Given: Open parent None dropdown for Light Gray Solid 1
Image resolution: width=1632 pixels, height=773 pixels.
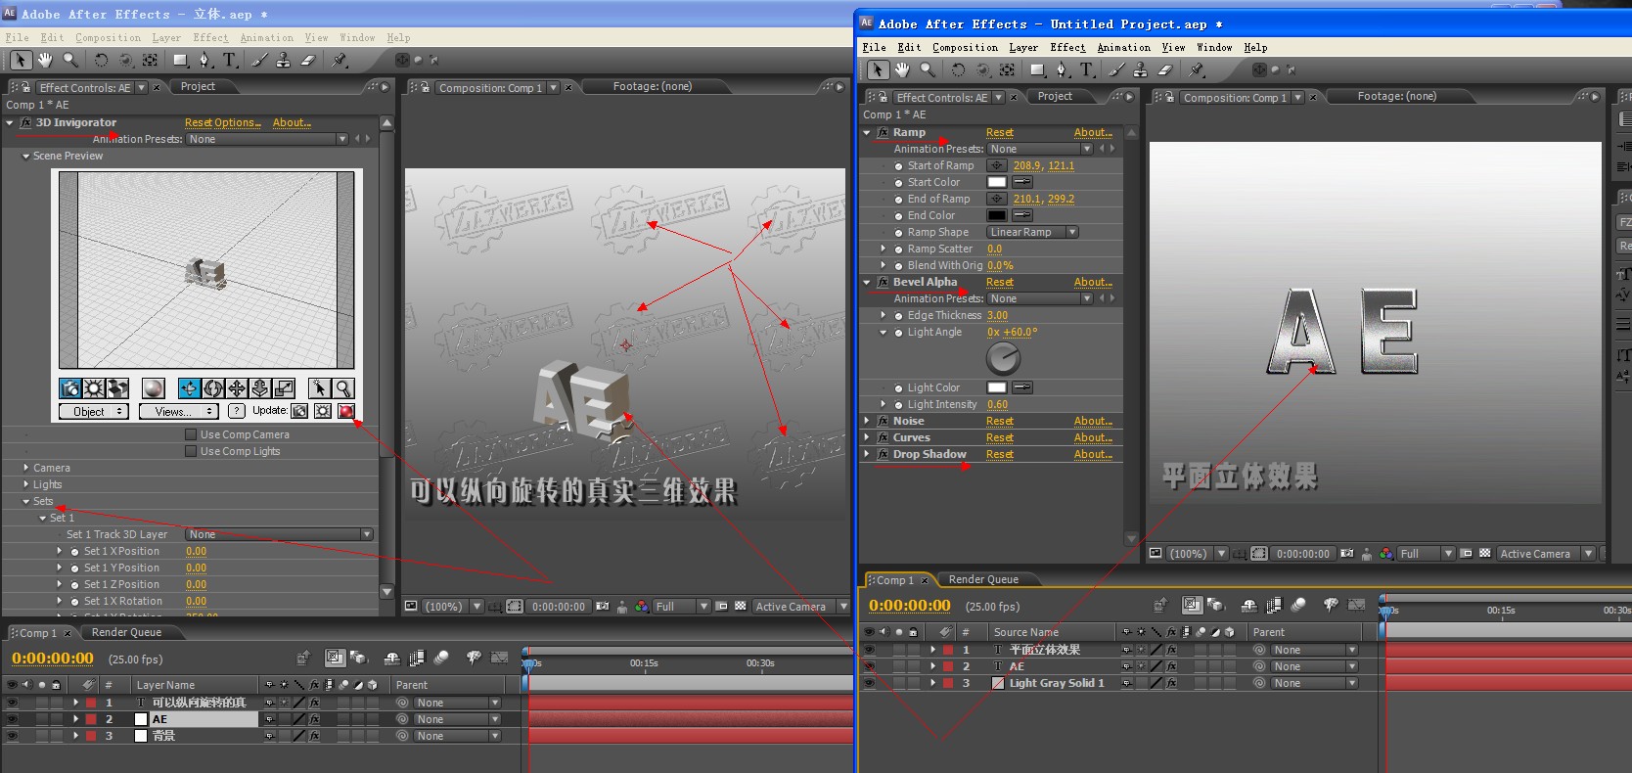Looking at the screenshot, I should tap(1313, 683).
